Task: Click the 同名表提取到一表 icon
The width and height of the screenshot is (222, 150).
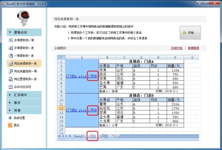Action: coord(10,63)
